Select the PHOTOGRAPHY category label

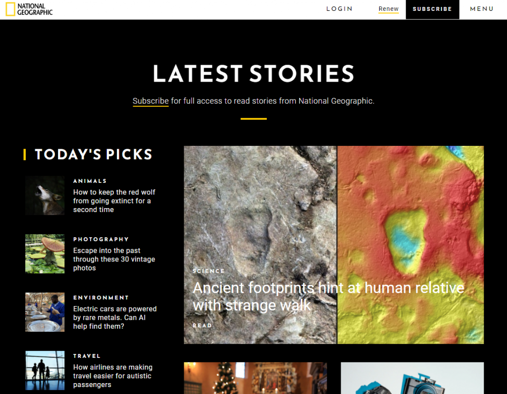coord(101,239)
